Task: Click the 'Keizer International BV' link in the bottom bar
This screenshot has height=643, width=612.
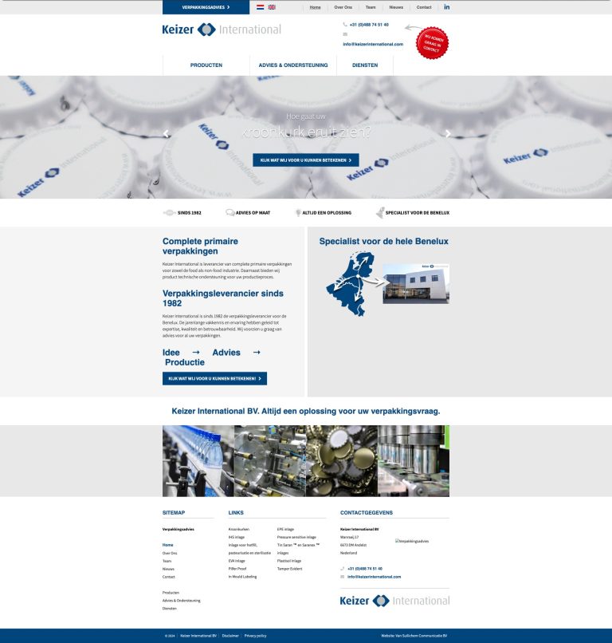Action: tap(198, 636)
